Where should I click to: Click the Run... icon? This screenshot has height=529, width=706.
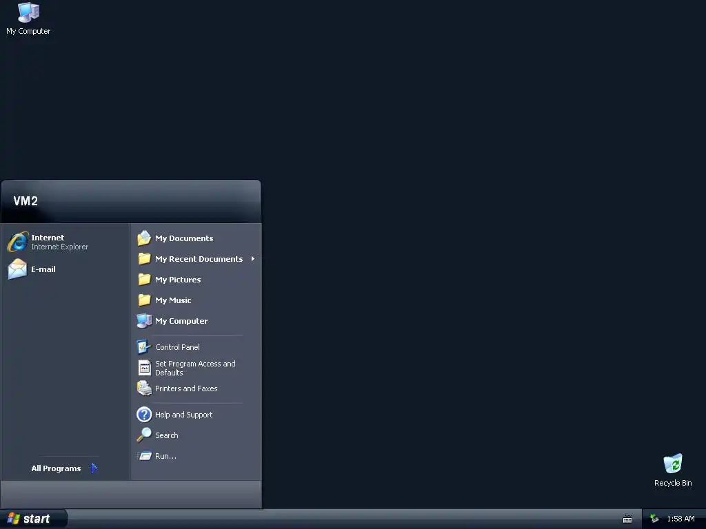[144, 456]
